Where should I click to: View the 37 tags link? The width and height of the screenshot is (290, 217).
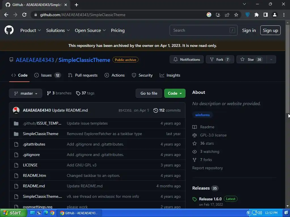click(x=85, y=93)
